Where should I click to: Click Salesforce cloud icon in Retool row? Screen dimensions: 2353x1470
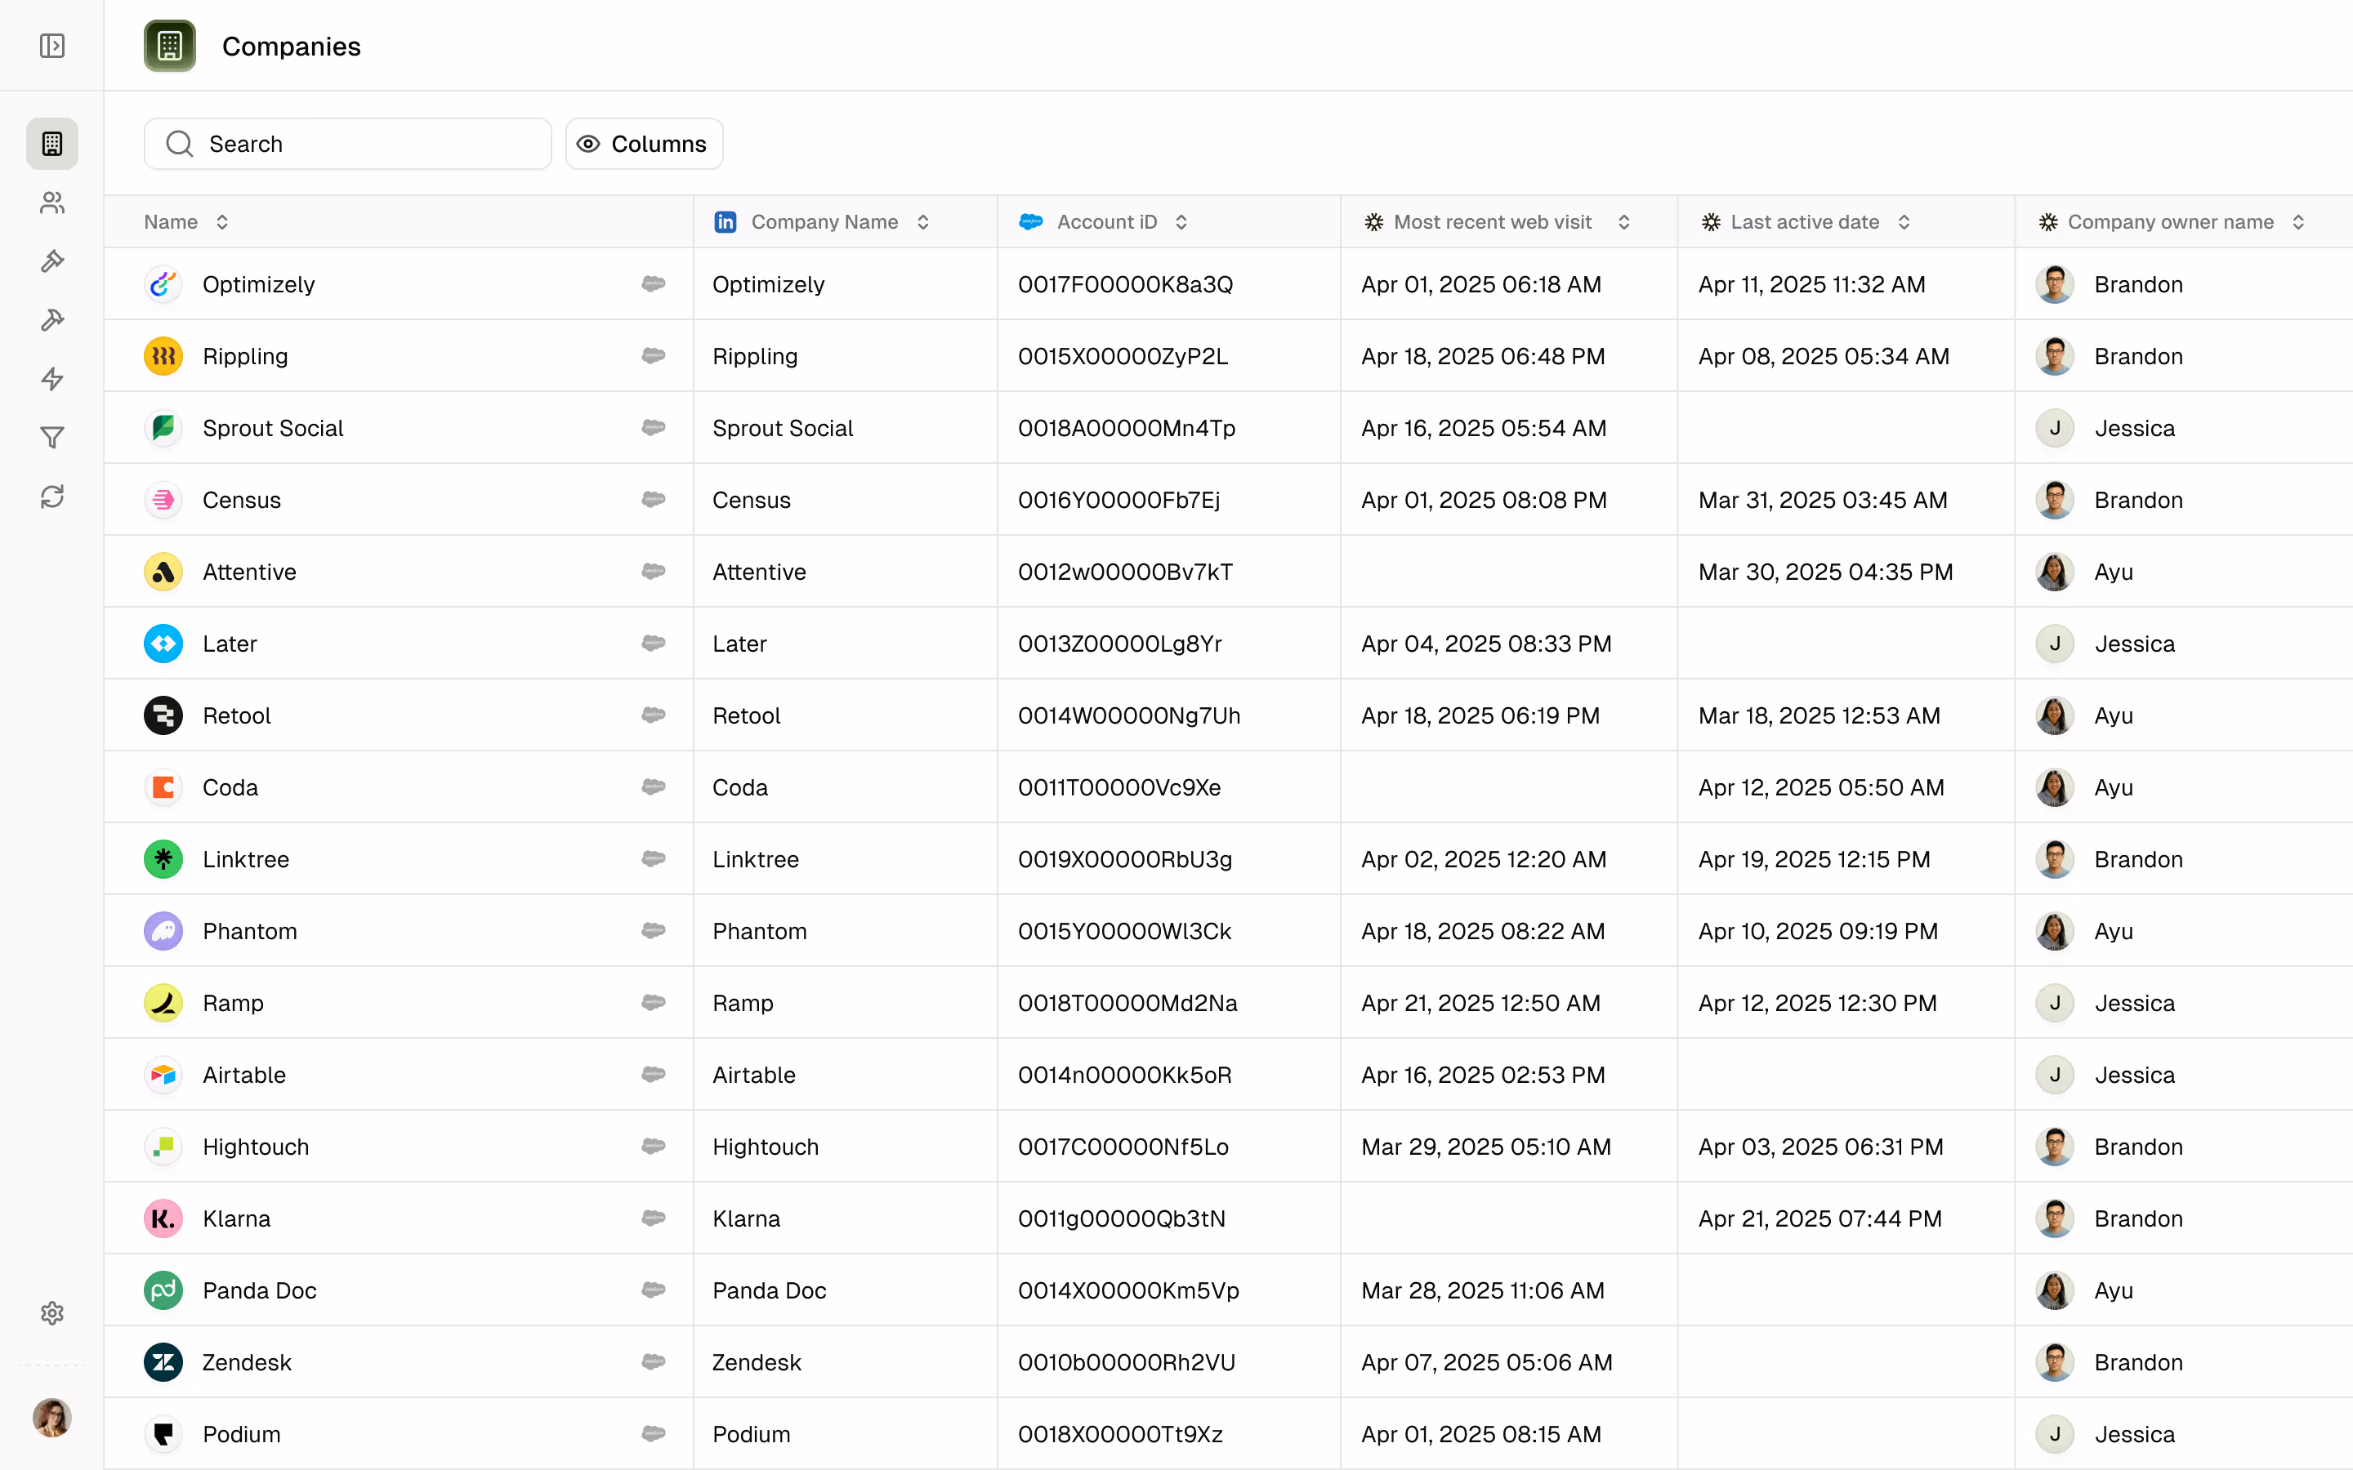(x=654, y=715)
